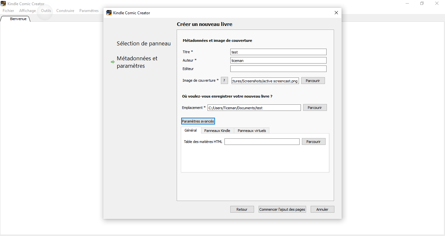Close the Kindle Comic Creator dialog
This screenshot has width=445, height=236.
(x=336, y=13)
